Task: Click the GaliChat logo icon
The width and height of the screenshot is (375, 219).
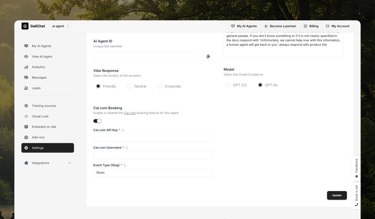Action: coord(25,26)
